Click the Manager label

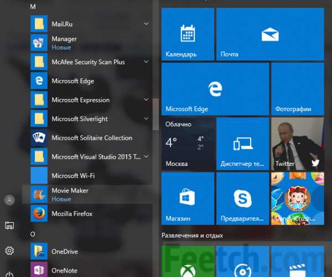pyautogui.click(x=64, y=39)
